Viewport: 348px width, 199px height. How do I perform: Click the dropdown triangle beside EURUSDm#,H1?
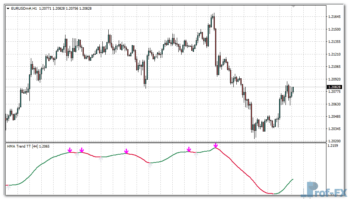(8, 8)
